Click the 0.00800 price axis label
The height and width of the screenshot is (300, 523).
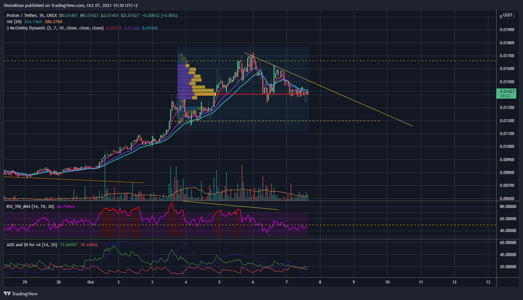[507, 172]
